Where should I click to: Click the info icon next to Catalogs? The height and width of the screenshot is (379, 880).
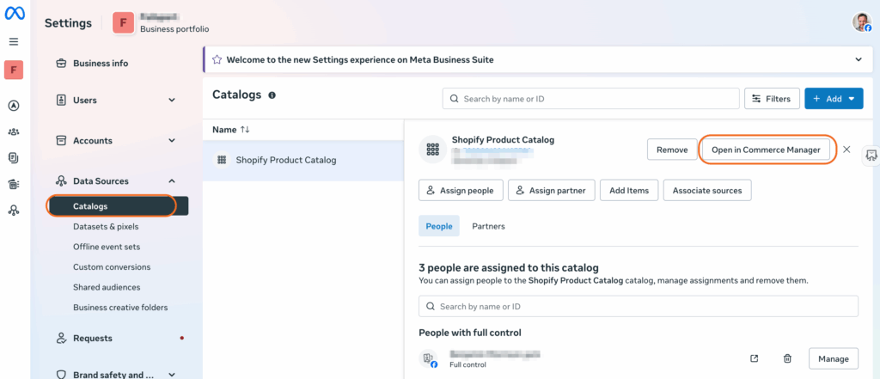coord(272,95)
